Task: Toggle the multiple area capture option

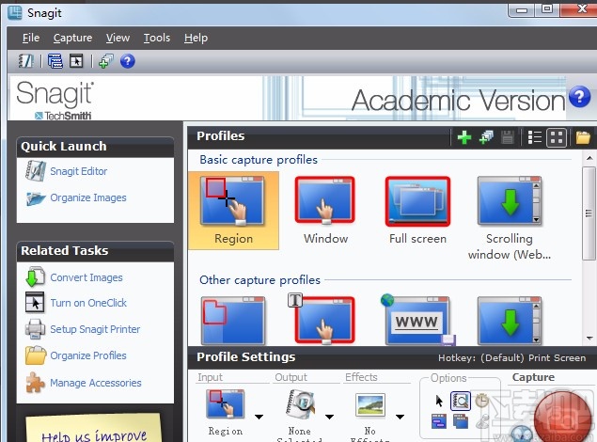Action: (461, 421)
